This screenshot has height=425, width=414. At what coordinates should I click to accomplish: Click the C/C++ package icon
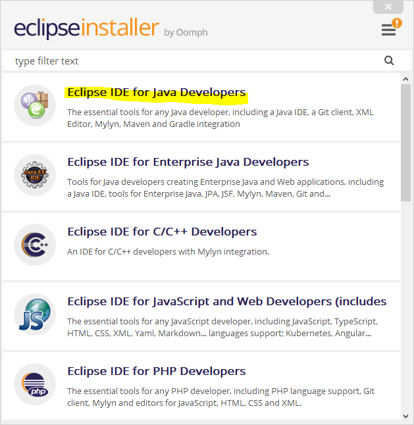click(35, 245)
